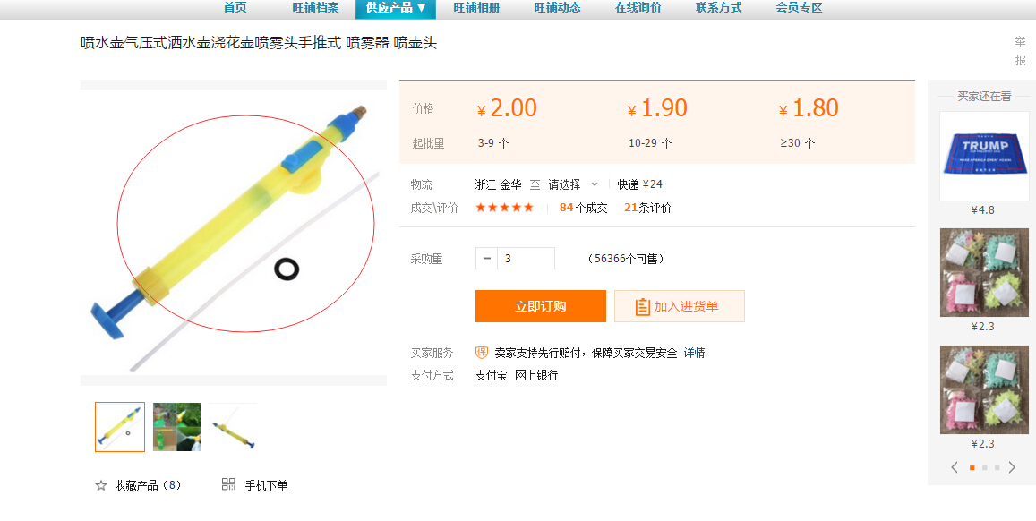Go to previous recommended products page
Viewport: 1036px width, 521px height.
(955, 467)
